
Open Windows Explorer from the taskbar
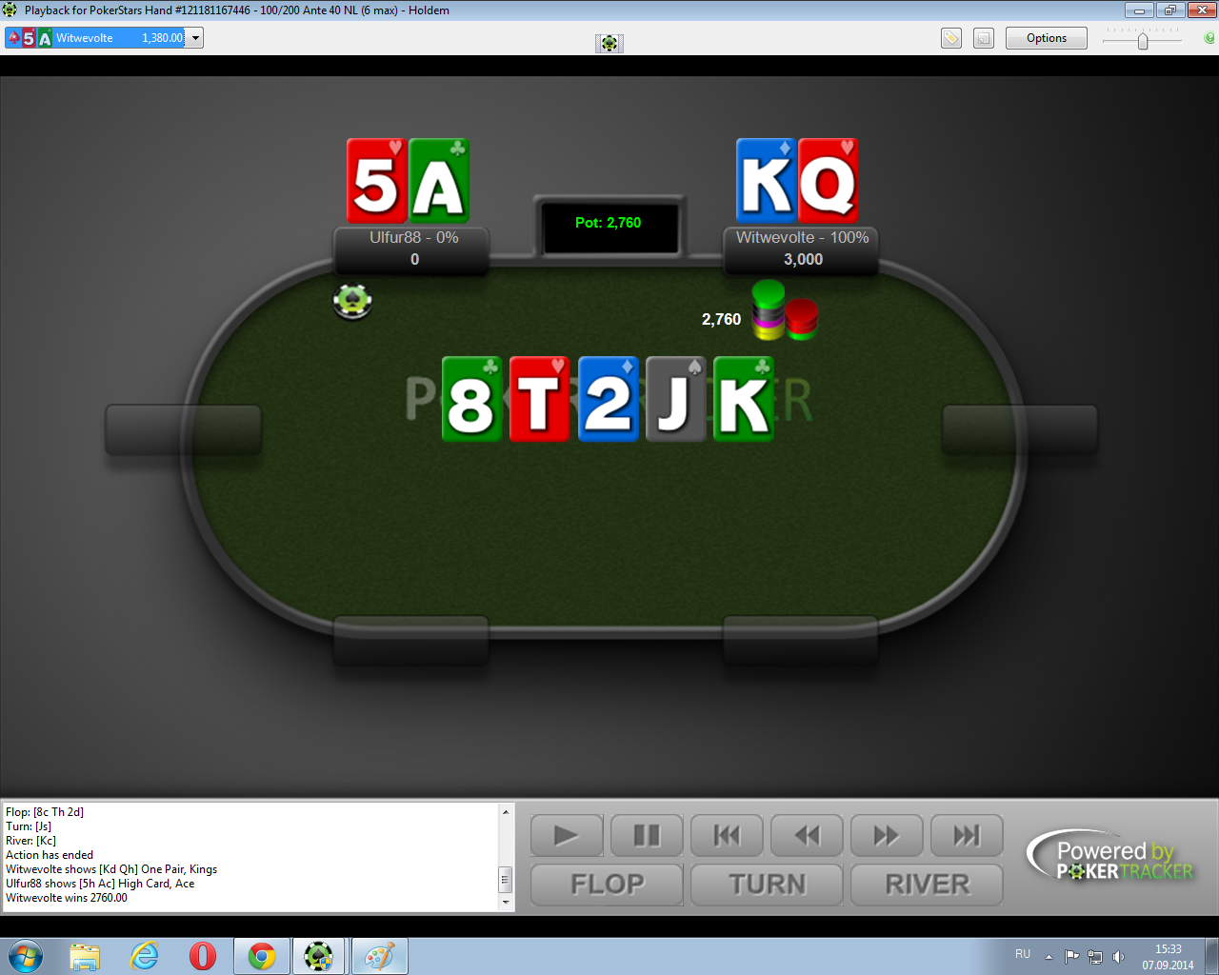click(x=85, y=956)
